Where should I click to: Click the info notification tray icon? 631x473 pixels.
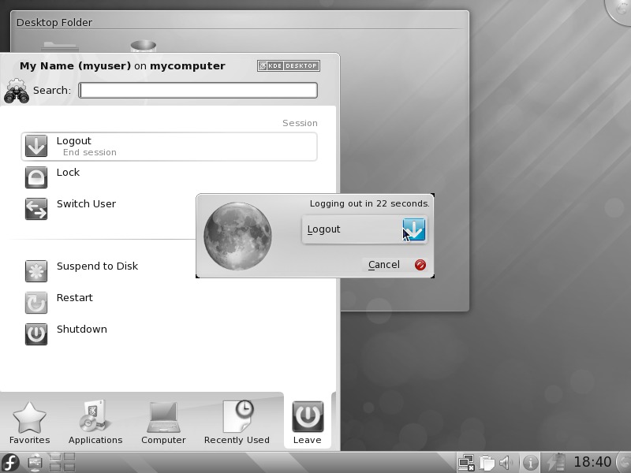coord(531,463)
